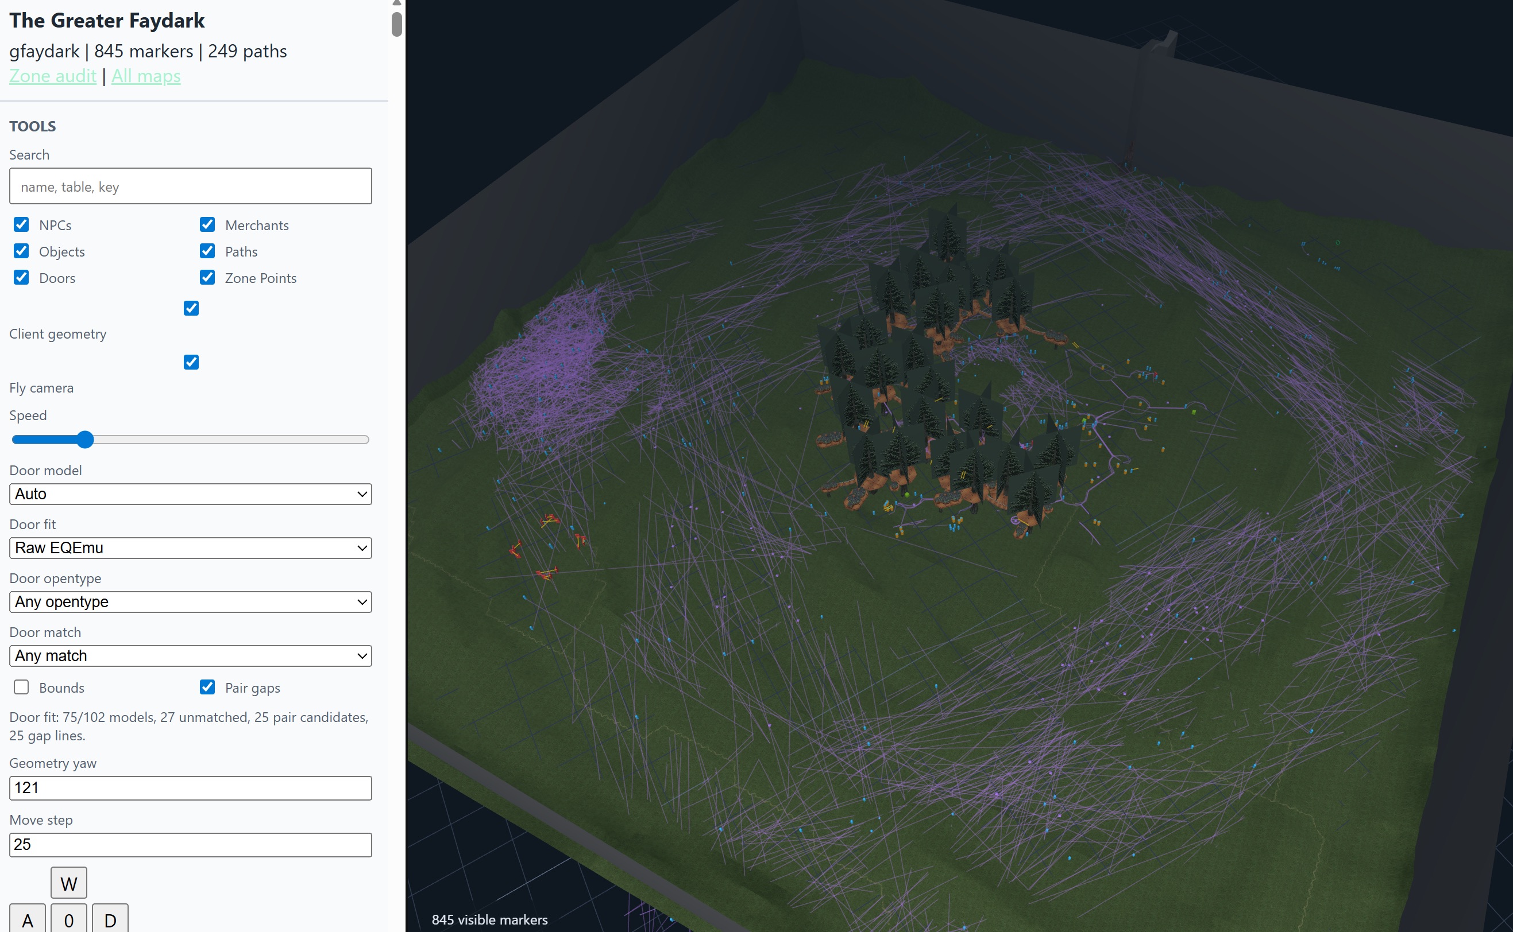Open the Door model dropdown
The image size is (1513, 932).
pyautogui.click(x=190, y=494)
